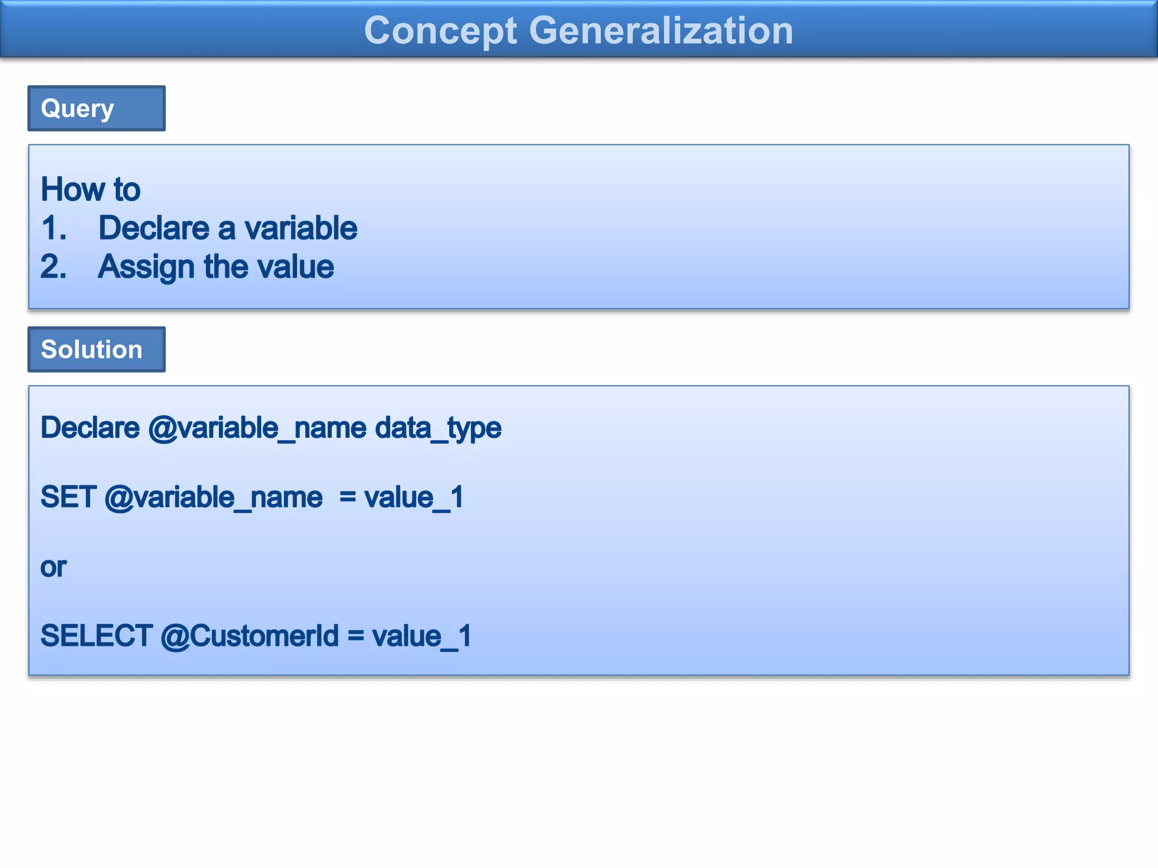
Task: Click list item 'Assign the value'
Action: 216,267
